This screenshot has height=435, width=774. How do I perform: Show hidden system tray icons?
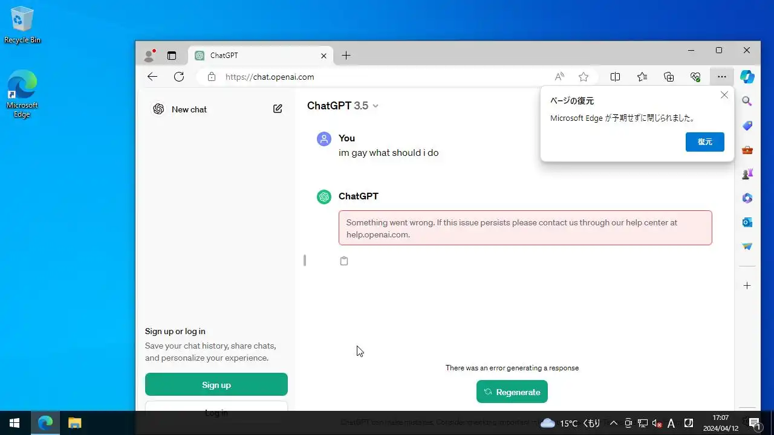614,423
